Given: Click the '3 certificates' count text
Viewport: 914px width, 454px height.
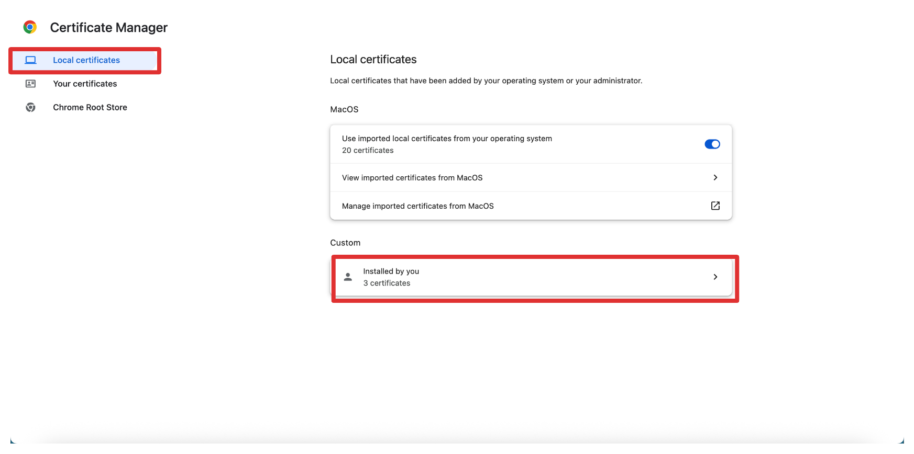Looking at the screenshot, I should pos(387,283).
